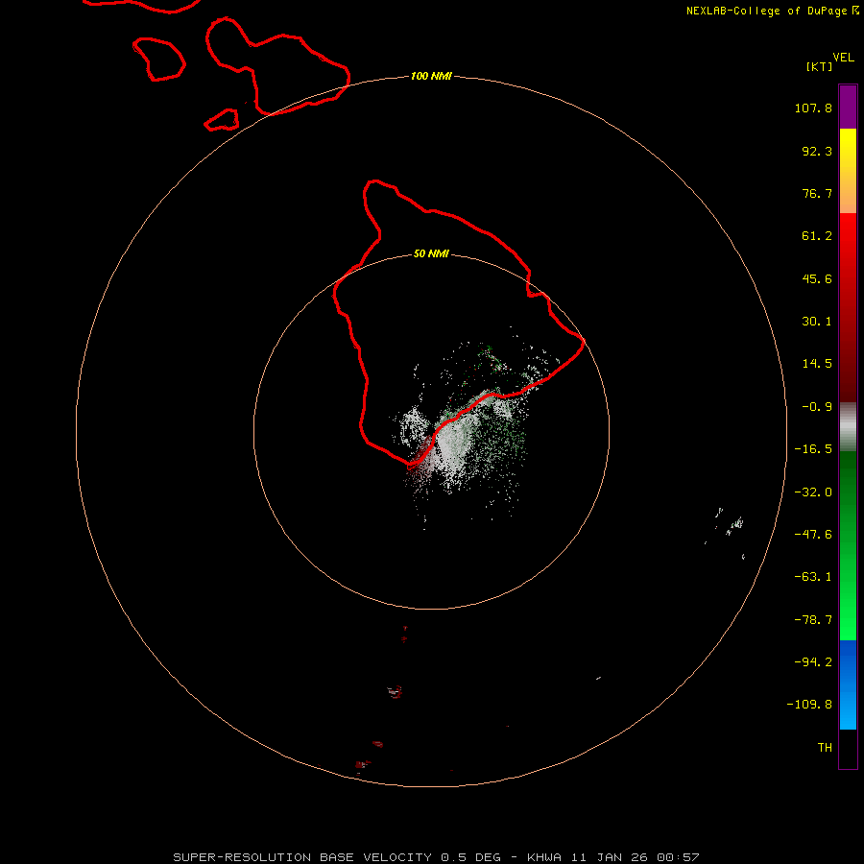Click the -32.0 legend value
This screenshot has height=864, width=864.
(x=813, y=492)
